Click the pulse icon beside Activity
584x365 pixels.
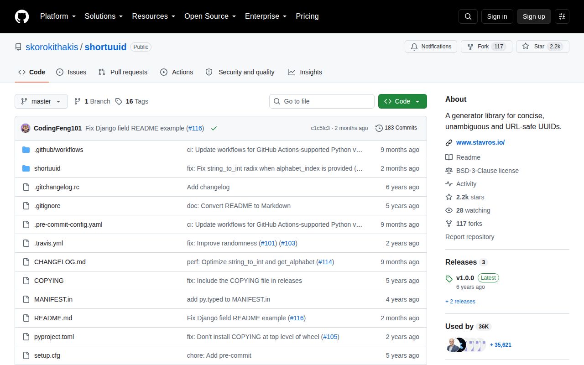tap(449, 184)
